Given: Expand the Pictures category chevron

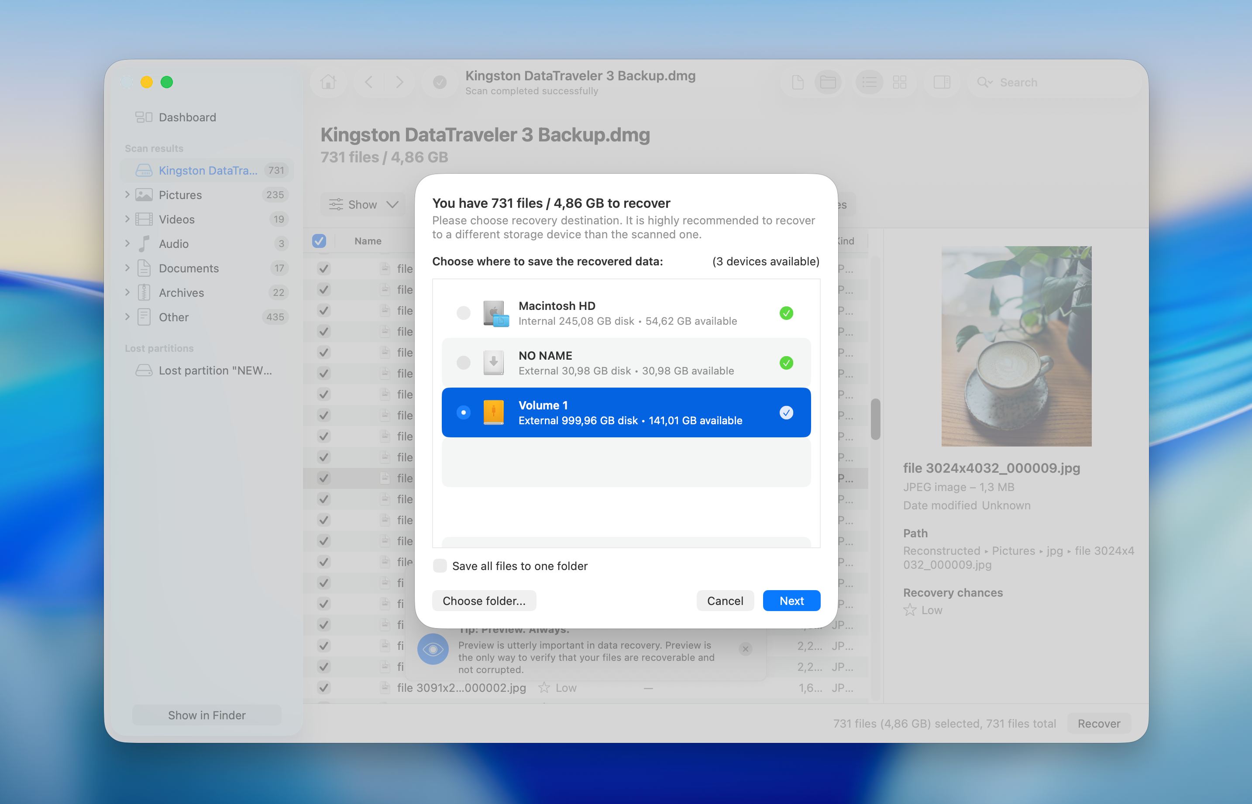Looking at the screenshot, I should tap(127, 195).
